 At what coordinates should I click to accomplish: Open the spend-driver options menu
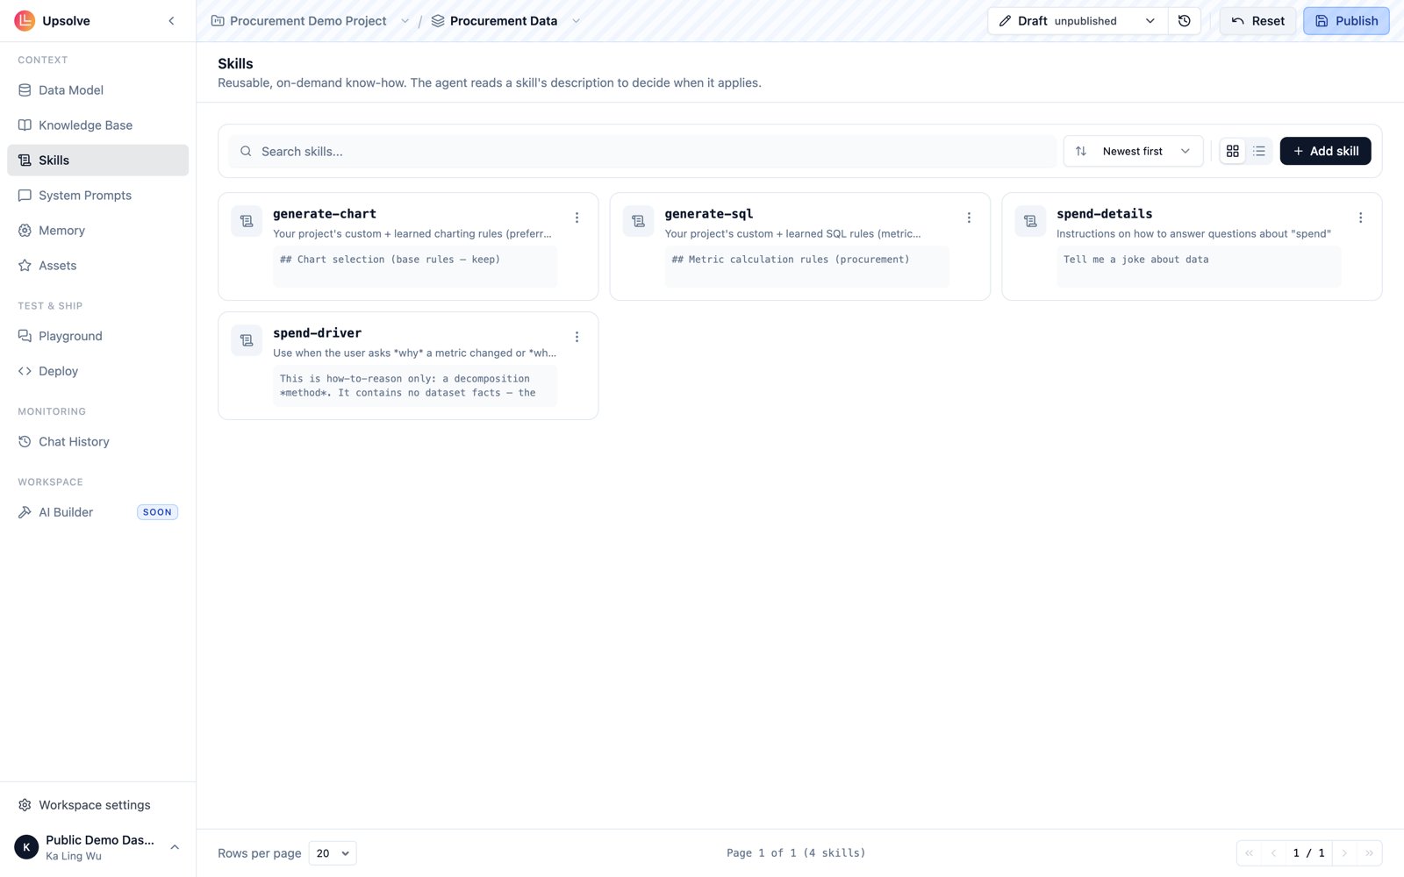click(577, 337)
